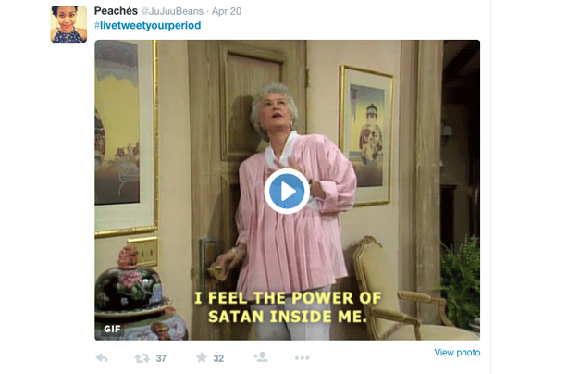
Task: Click the Peachés display name
Action: [x=116, y=11]
